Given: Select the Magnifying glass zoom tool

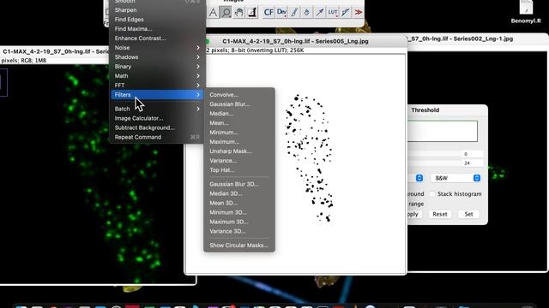Looking at the screenshot, I should tap(226, 13).
